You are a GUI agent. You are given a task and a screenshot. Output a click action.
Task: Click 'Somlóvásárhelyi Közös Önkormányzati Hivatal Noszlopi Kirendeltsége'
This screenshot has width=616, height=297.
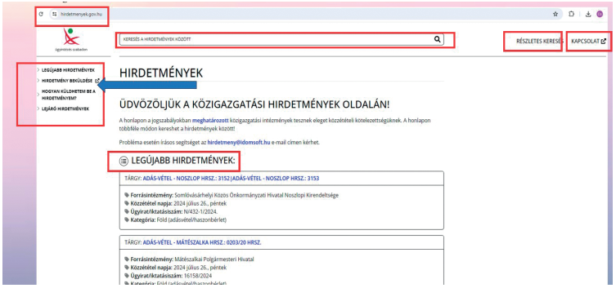click(257, 195)
